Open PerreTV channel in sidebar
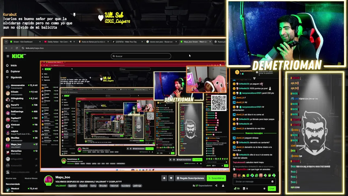348x196 pixels. (x=21, y=106)
